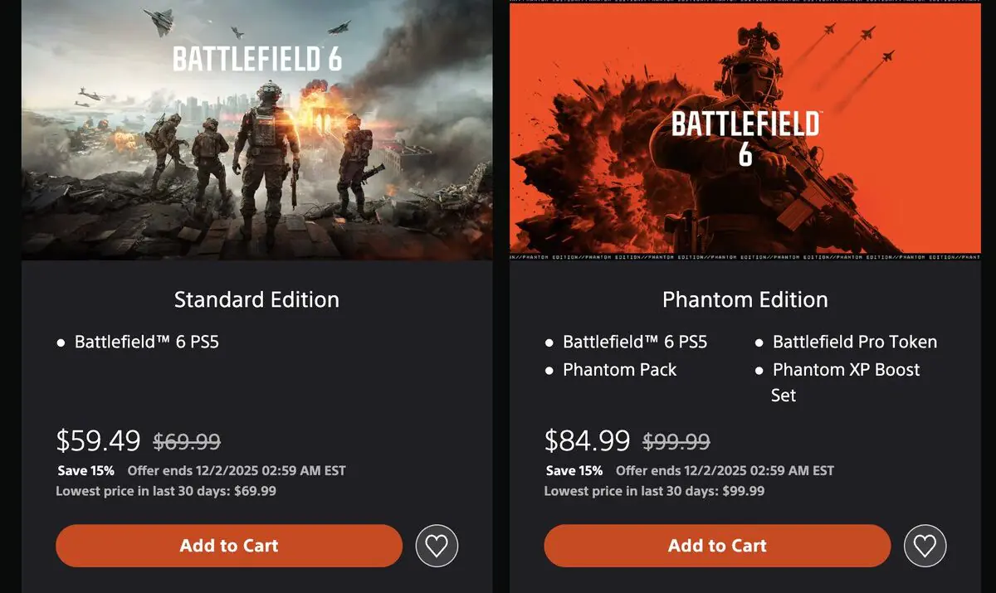View the Phantom Edition key art image
Screen dimensions: 996x593
pos(745,129)
